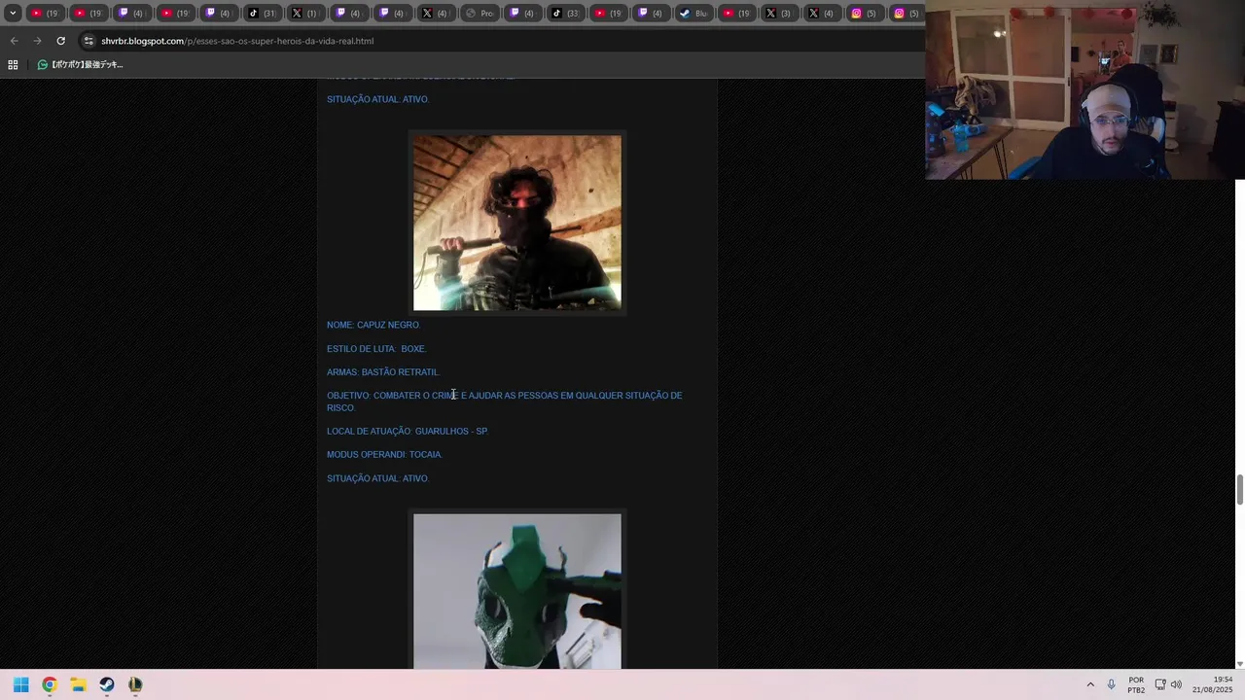Switch to the TikTok tab labeled (33)
Image resolution: width=1245 pixels, height=700 pixels.
(x=565, y=13)
